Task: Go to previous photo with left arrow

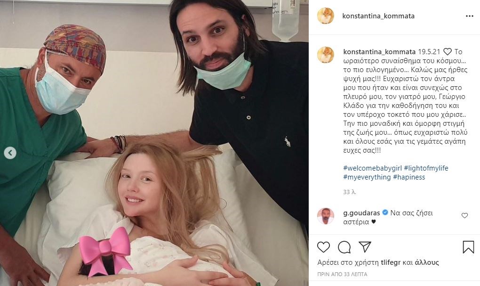Action: click(10, 153)
